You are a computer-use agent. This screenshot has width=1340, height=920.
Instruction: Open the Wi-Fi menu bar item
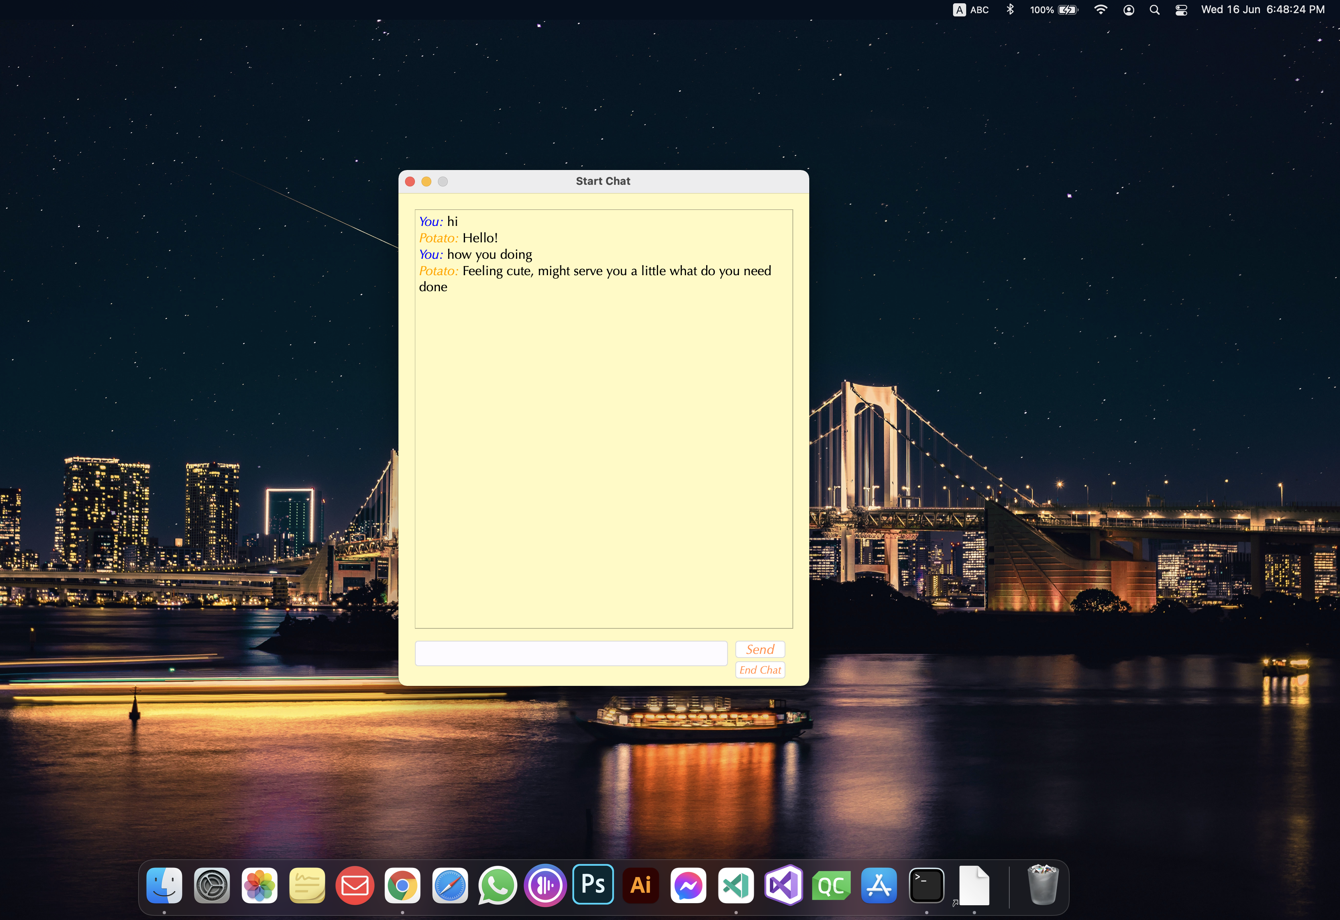point(1100,10)
